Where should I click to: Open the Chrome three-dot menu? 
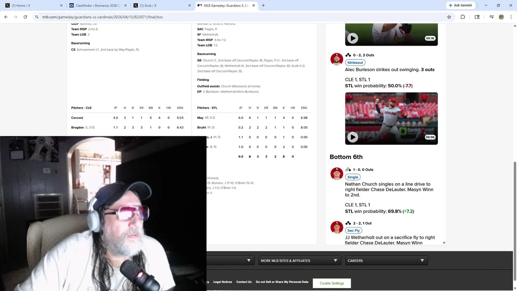511,17
